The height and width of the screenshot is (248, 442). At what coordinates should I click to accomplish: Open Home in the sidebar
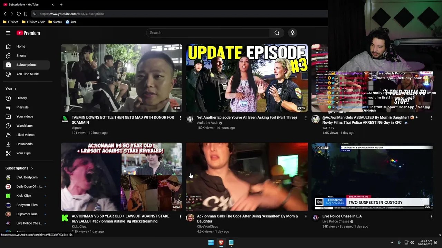[26, 46]
